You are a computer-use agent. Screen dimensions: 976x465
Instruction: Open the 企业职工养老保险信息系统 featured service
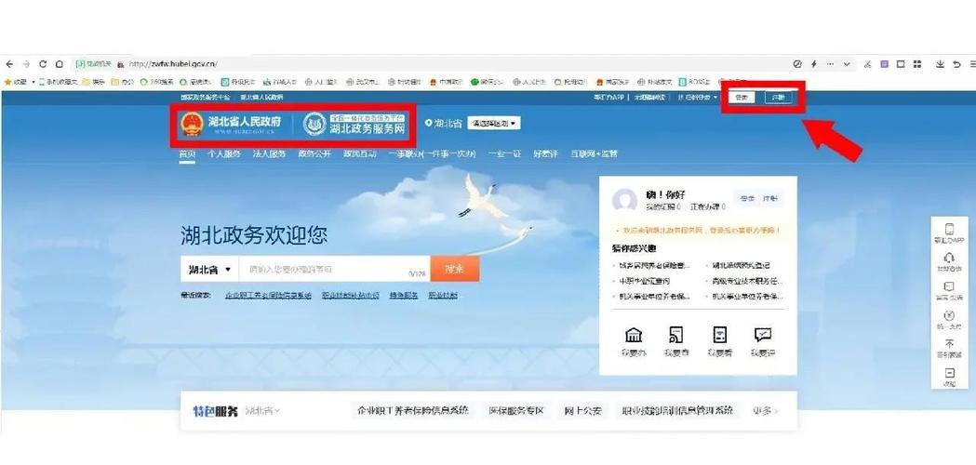pos(413,411)
